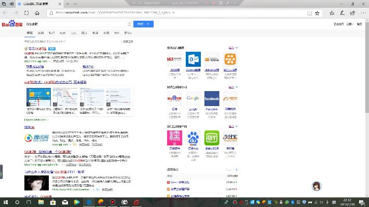Switch to the third search tab

(51, 33)
